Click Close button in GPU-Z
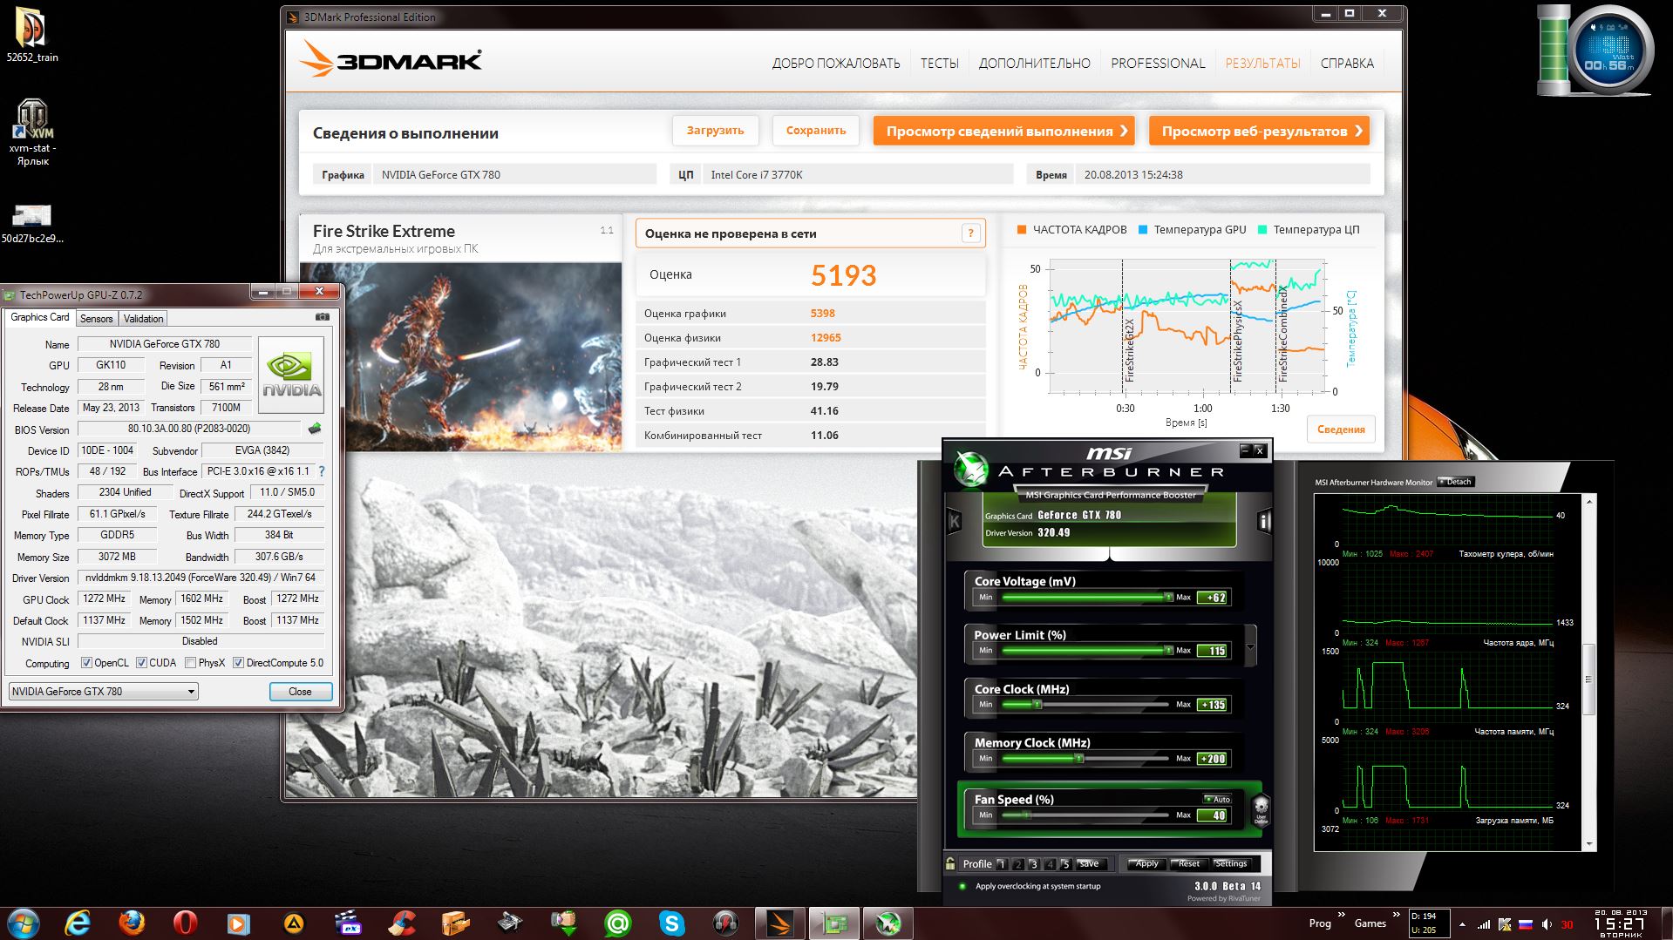The image size is (1673, 940). coord(300,692)
